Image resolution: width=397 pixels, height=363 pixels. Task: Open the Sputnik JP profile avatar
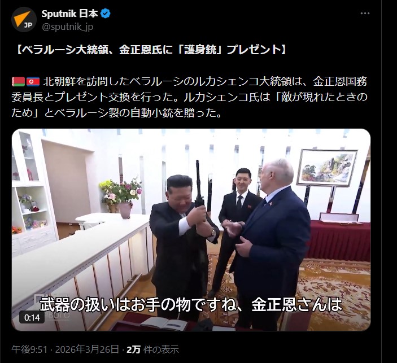point(24,20)
